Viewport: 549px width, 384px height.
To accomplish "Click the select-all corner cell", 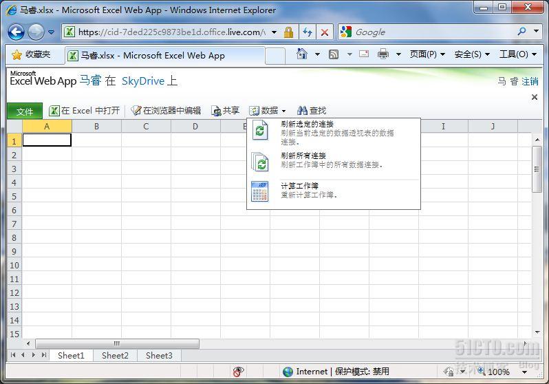I will pyautogui.click(x=14, y=126).
